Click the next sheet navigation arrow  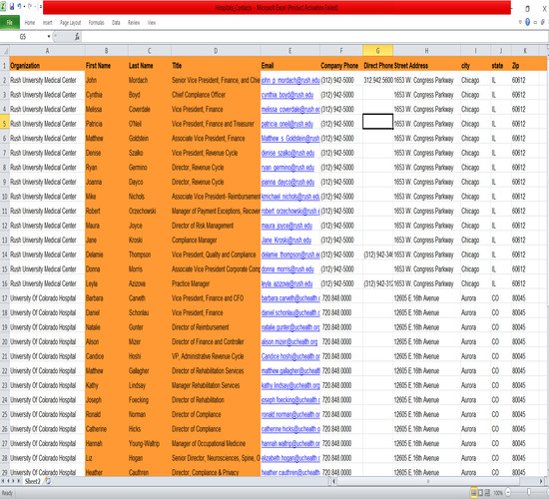point(14,481)
